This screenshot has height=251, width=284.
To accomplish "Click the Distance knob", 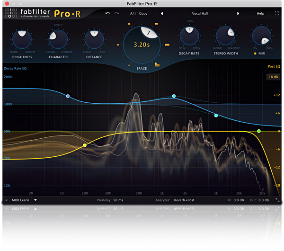I will point(94,39).
